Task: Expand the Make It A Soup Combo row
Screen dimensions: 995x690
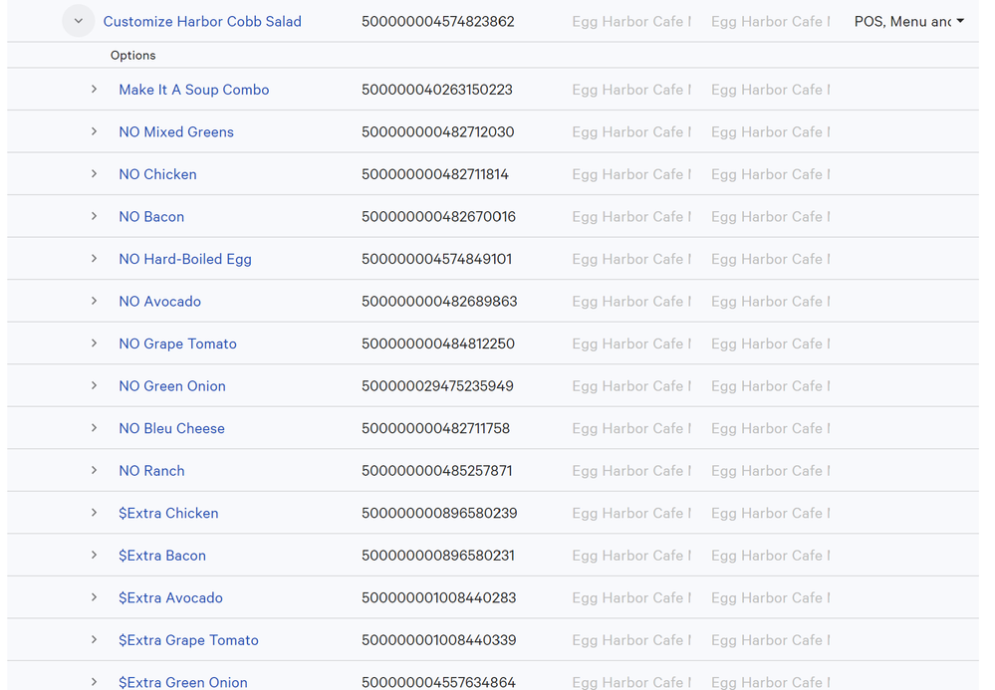Action: 95,90
